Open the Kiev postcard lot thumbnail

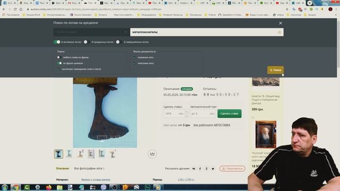(x=266, y=82)
